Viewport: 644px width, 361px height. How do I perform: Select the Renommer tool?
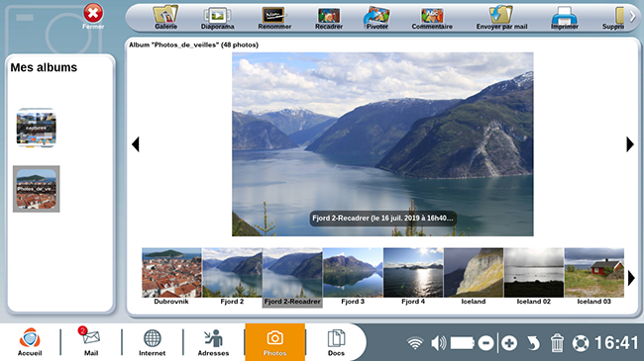tap(274, 17)
